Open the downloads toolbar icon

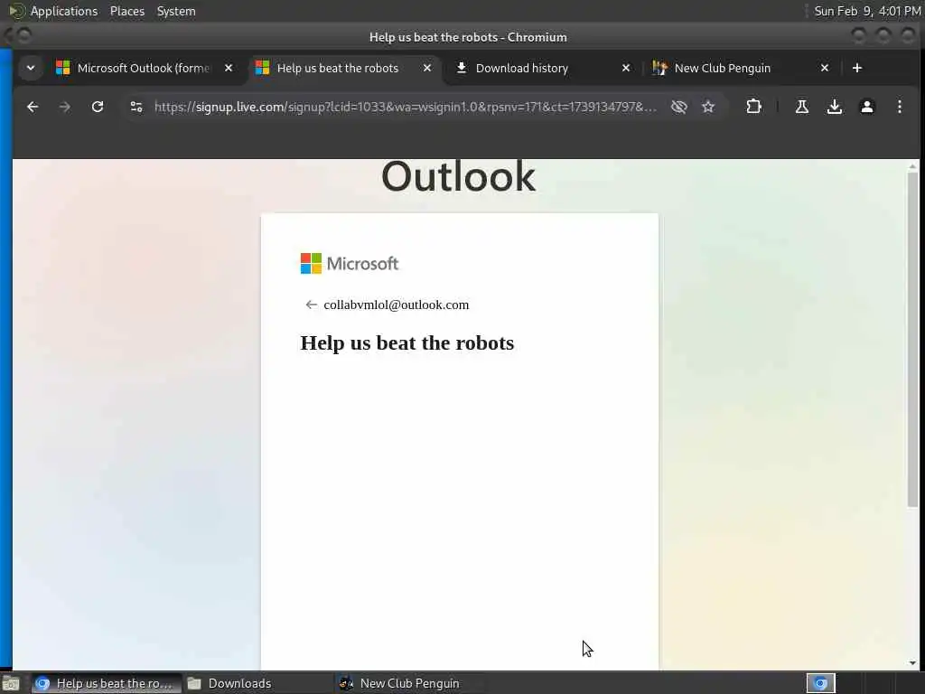click(x=834, y=107)
